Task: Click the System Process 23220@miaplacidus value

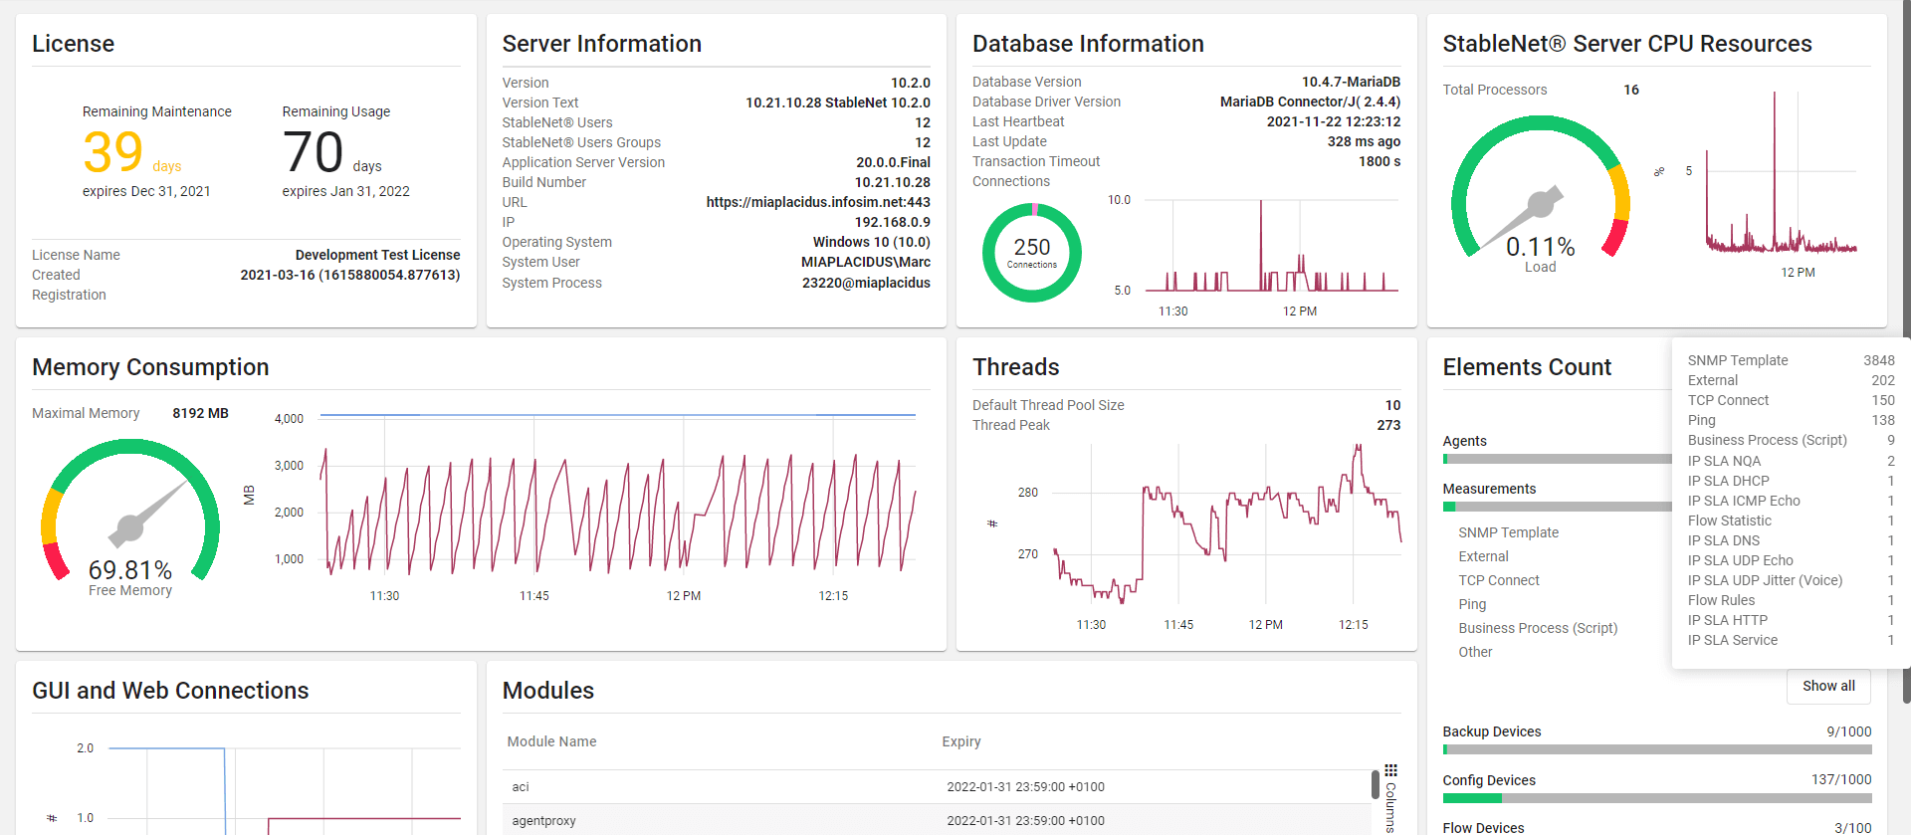Action: click(x=866, y=283)
